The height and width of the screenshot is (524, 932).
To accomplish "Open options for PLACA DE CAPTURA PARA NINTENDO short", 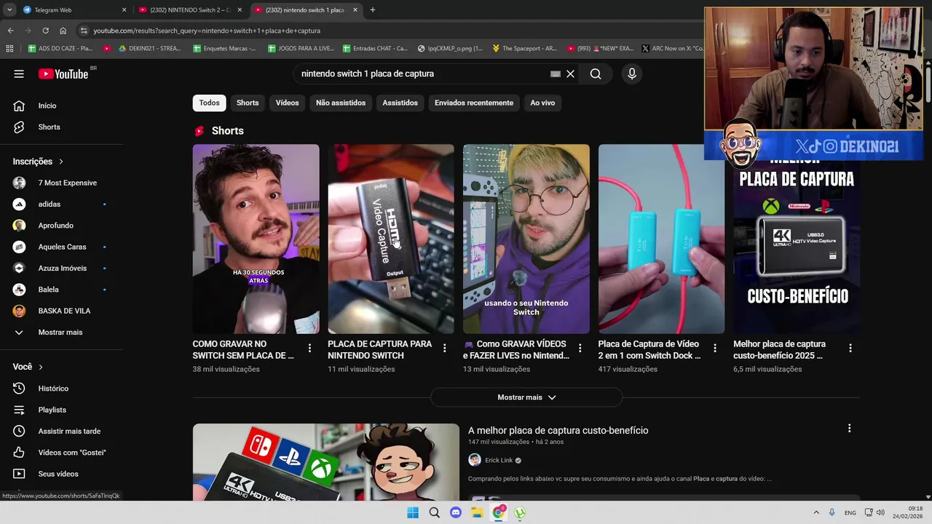I will click(445, 349).
